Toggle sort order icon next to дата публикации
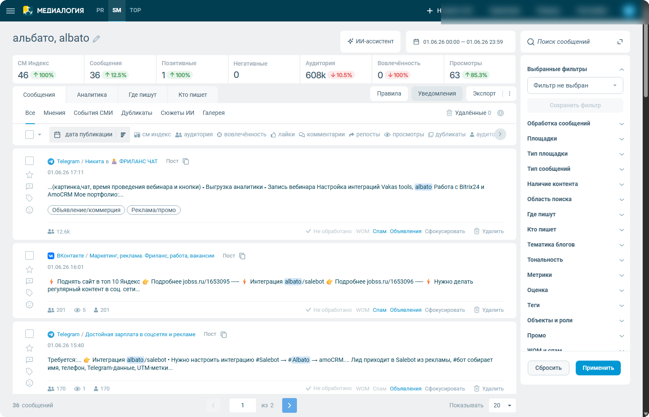The image size is (649, 417). (123, 135)
